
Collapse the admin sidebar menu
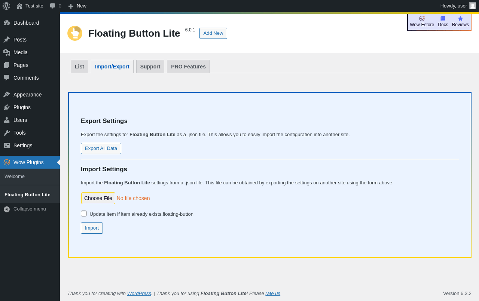[x=30, y=209]
